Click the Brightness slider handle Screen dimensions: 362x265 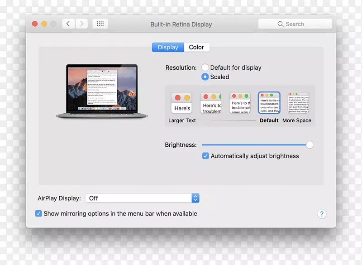point(310,145)
